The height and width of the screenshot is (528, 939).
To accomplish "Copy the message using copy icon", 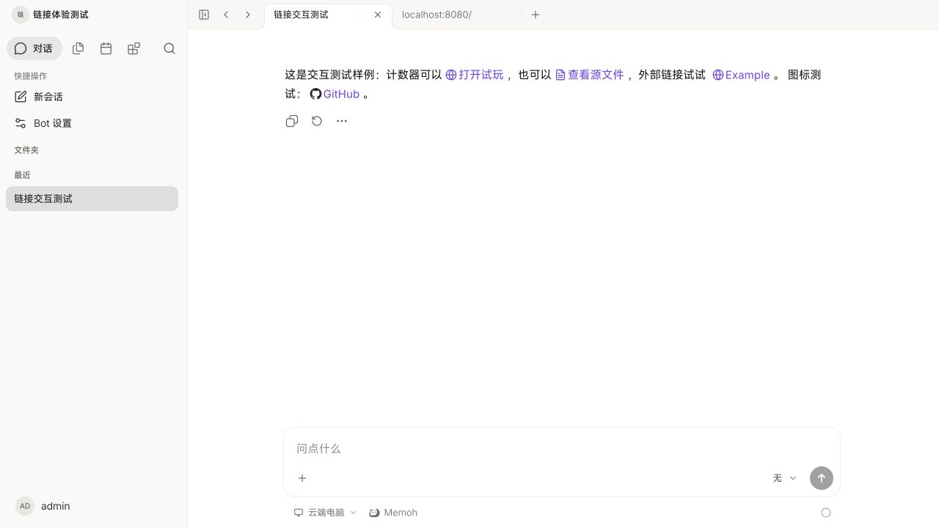I will tap(292, 121).
